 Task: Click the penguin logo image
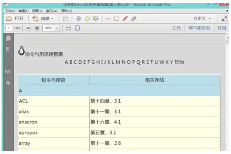point(21,51)
